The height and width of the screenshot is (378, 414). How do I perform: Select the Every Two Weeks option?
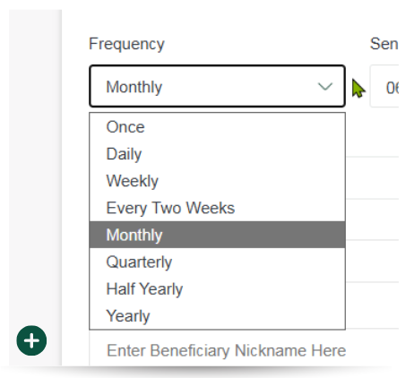pos(217,208)
